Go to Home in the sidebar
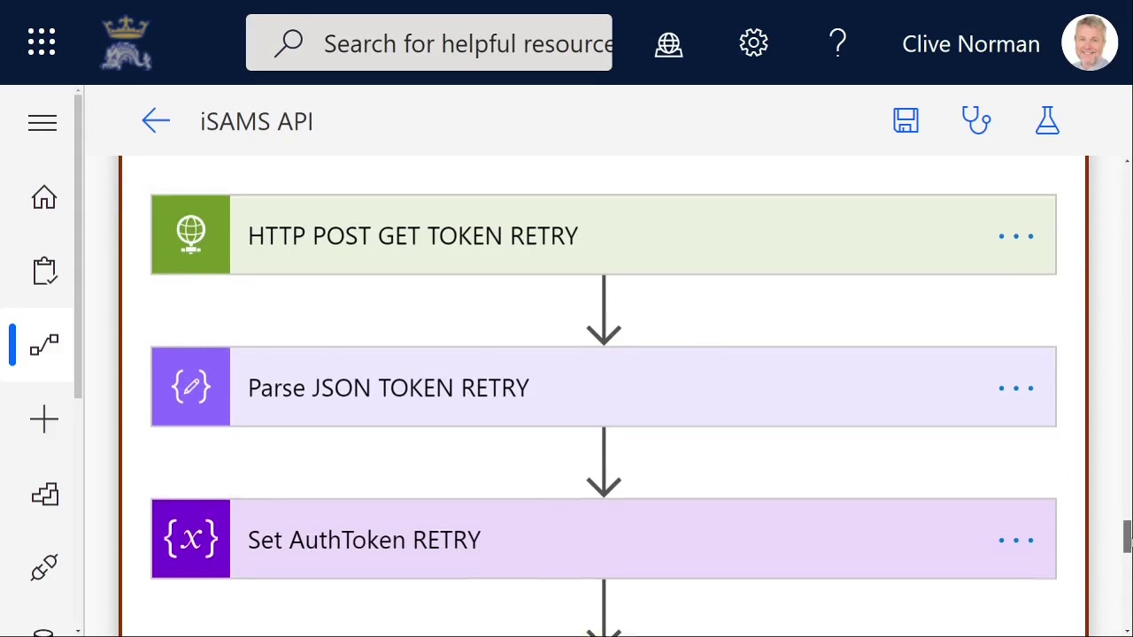The width and height of the screenshot is (1133, 637). (43, 197)
